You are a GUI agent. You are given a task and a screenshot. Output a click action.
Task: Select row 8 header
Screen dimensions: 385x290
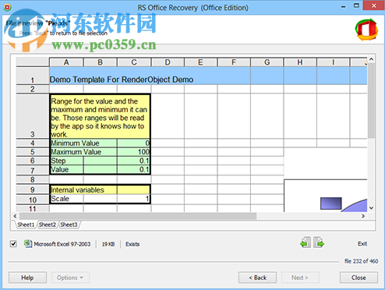(33, 179)
